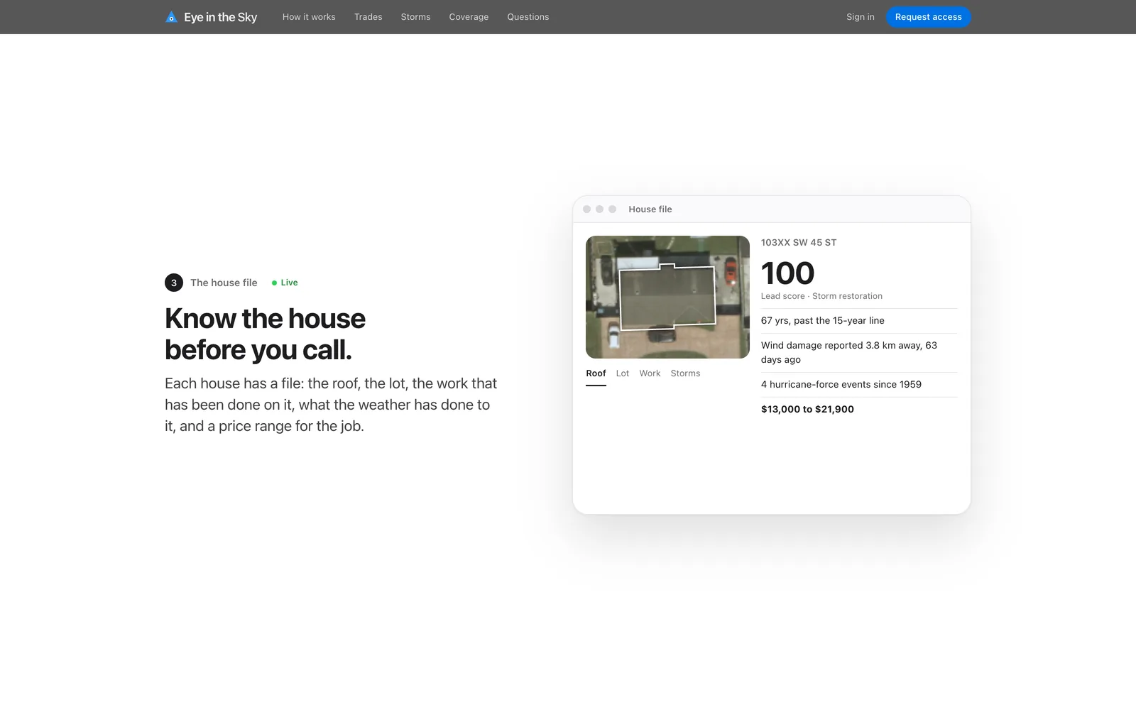The width and height of the screenshot is (1136, 710).
Task: Click the 'Know the house before you call.' heading
Action: [x=265, y=334]
